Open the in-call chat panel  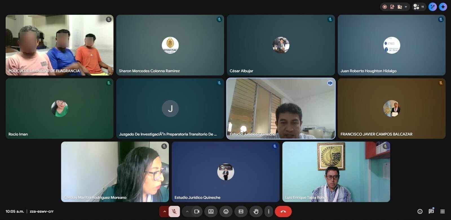tap(431, 211)
